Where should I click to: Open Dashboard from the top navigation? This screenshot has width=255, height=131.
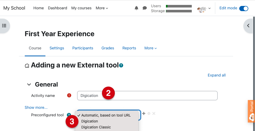coord(57,8)
